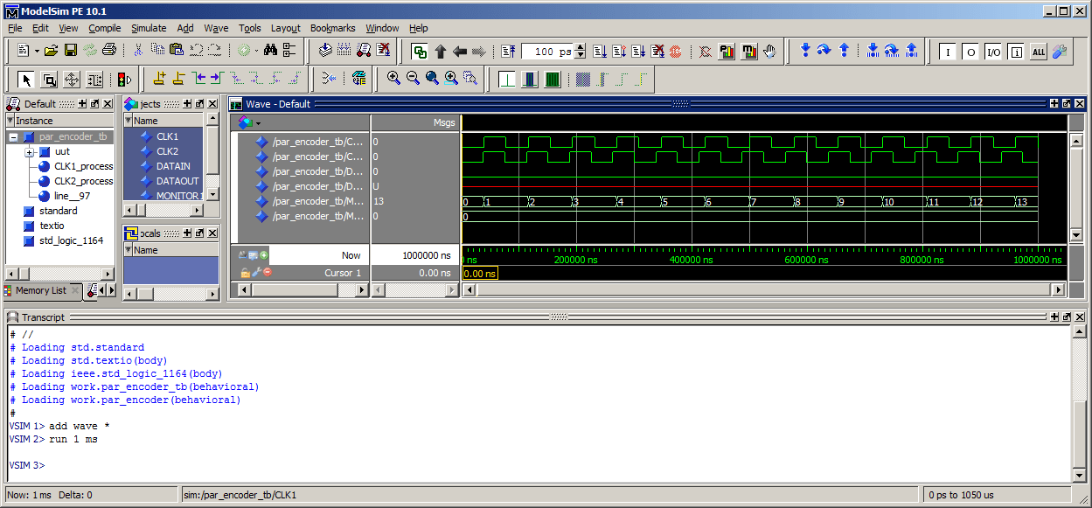Open Find using the binoculars icon
The height and width of the screenshot is (508, 1092).
271,50
